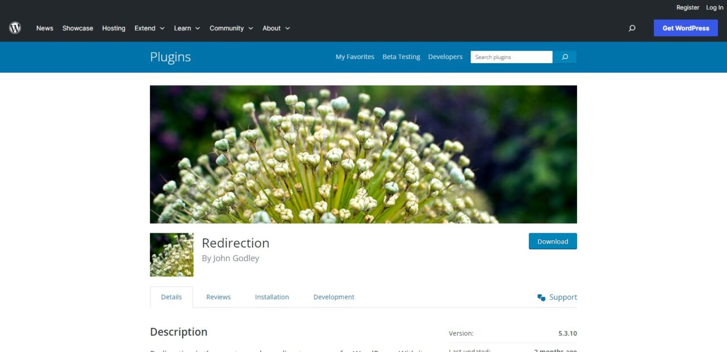The width and height of the screenshot is (727, 352).
Task: Switch to the Reviews tab
Action: point(219,297)
